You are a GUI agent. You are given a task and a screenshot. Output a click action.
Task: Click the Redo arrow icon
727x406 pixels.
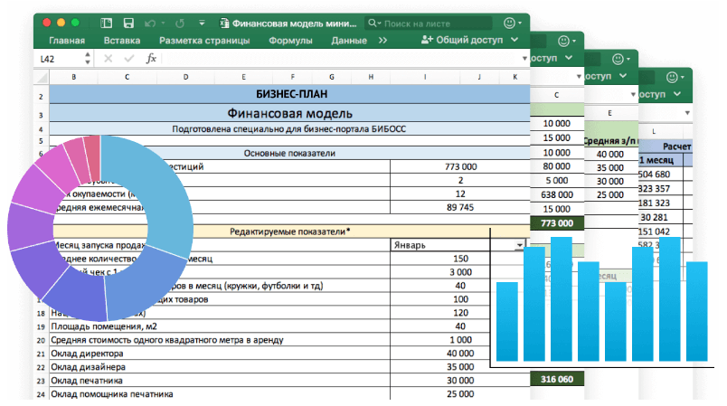(180, 24)
